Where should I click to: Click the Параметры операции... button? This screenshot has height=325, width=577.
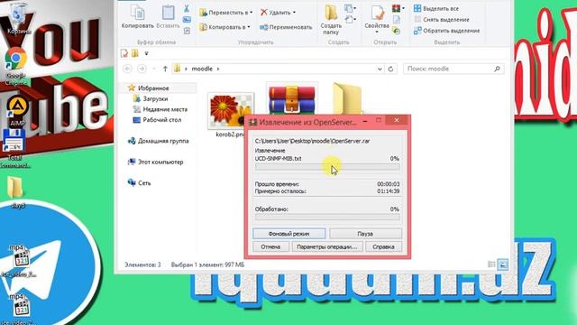click(327, 246)
